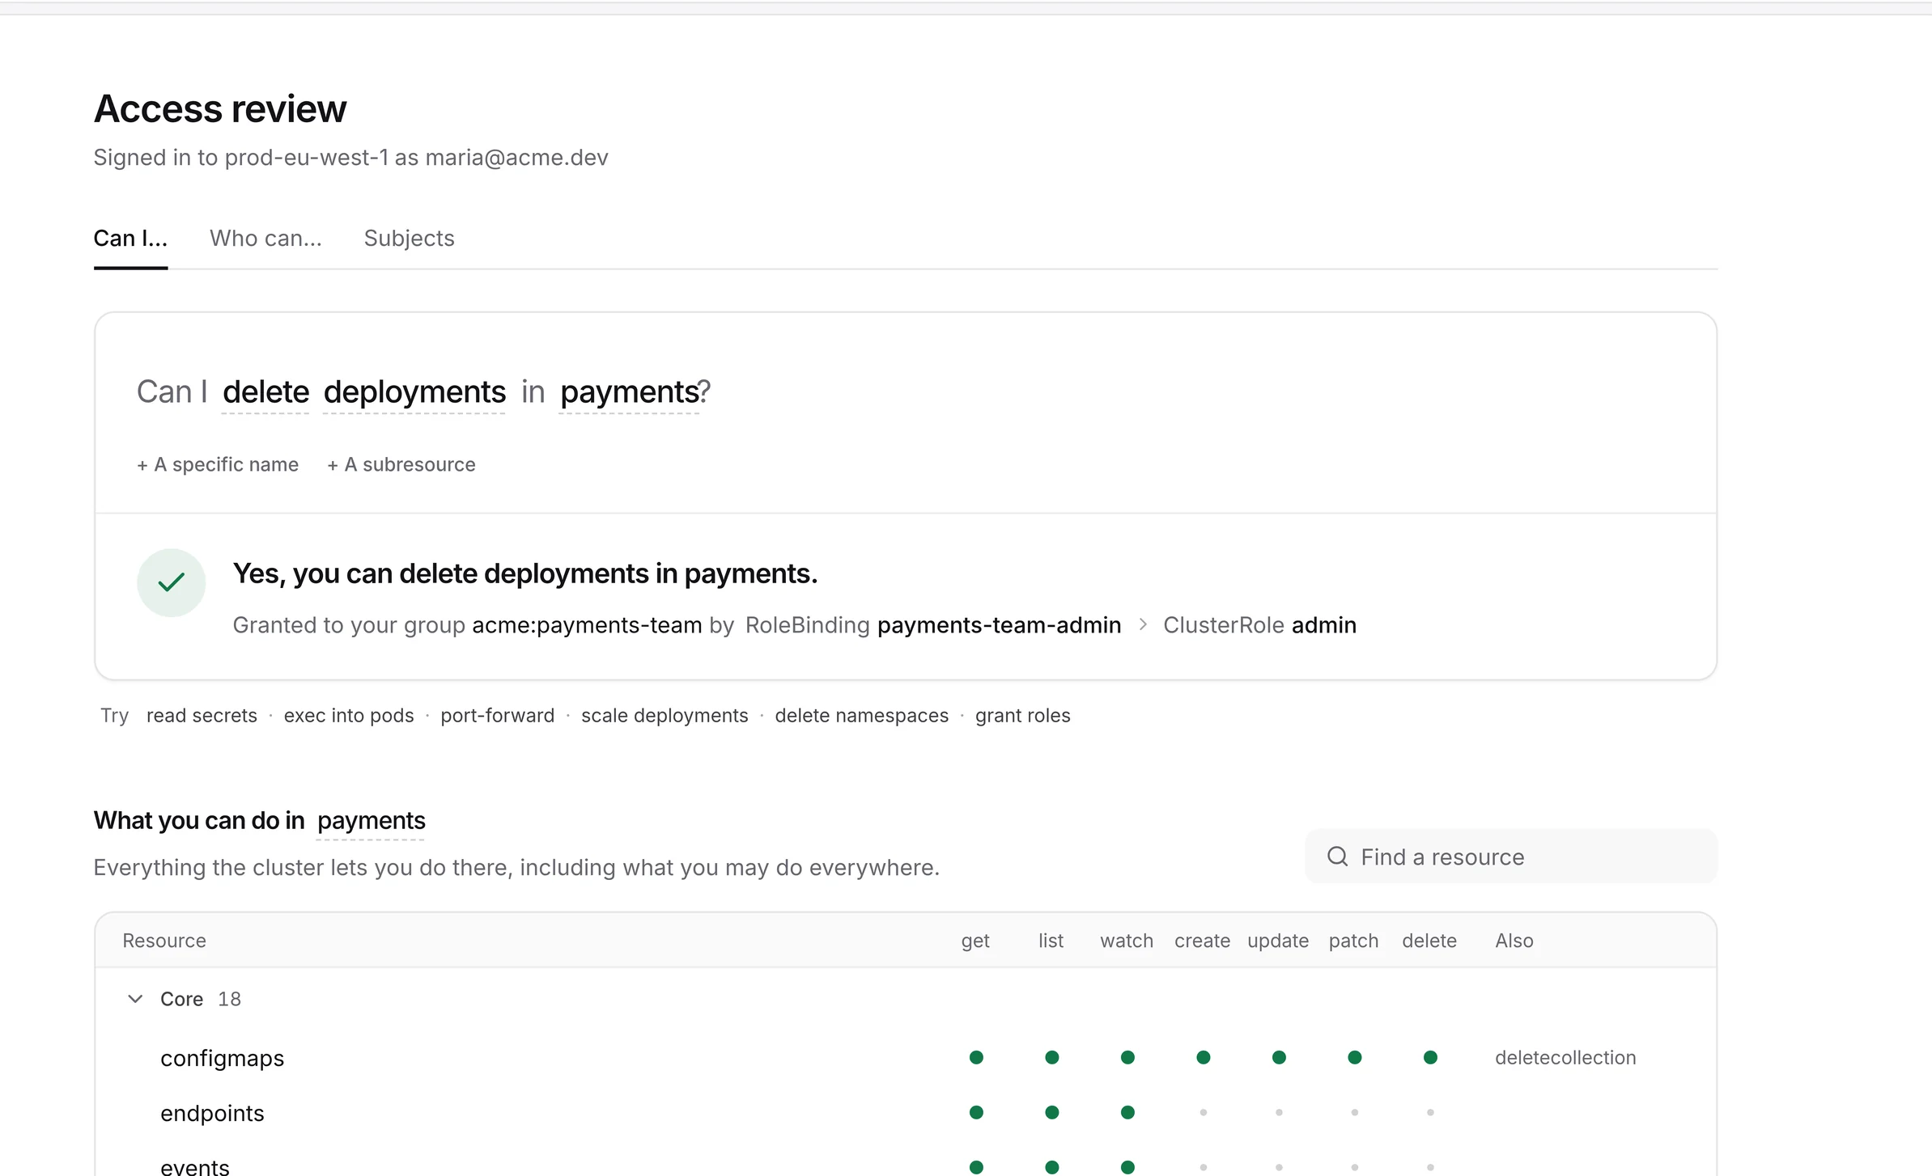Try the 'scale deployments' suggestion
Image resolution: width=1932 pixels, height=1176 pixels.
[x=665, y=715]
